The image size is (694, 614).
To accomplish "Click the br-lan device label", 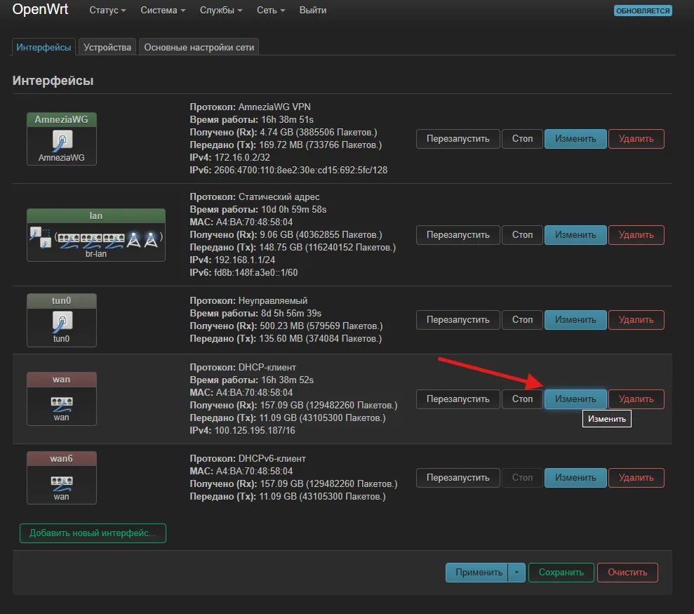I will click(96, 254).
